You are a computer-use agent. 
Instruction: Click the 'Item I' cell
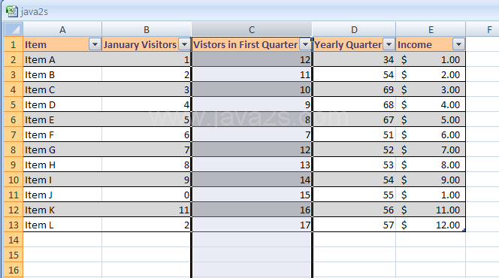pyautogui.click(x=62, y=180)
